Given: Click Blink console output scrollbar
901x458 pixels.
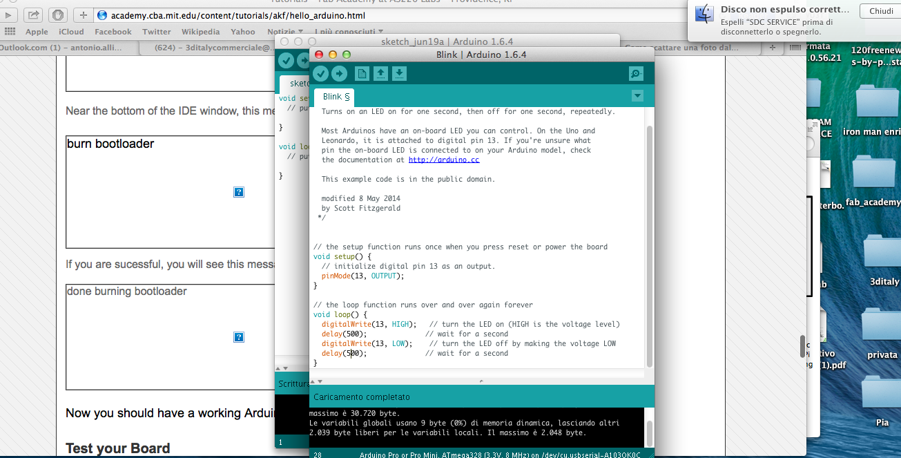Looking at the screenshot, I should 649,434.
